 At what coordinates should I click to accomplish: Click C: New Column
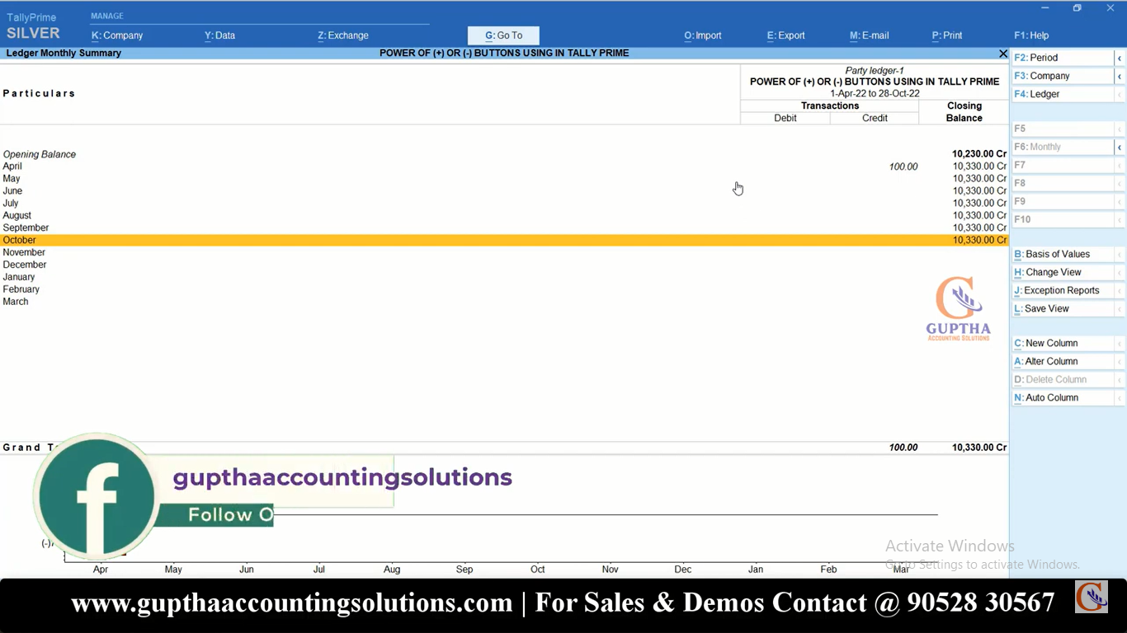(1063, 343)
